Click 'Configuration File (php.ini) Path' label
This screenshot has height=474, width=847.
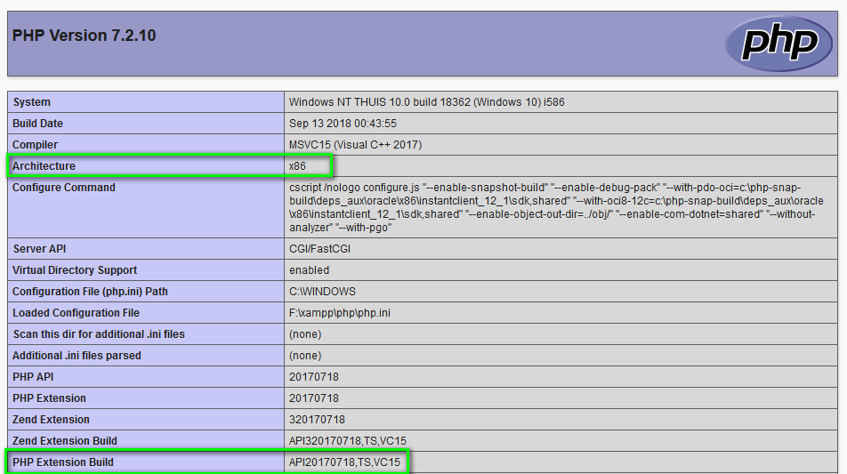(90, 292)
